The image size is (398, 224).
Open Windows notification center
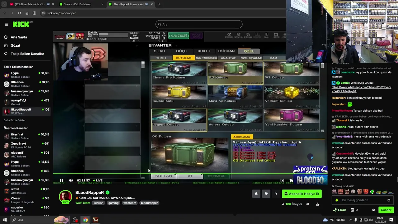(391, 220)
